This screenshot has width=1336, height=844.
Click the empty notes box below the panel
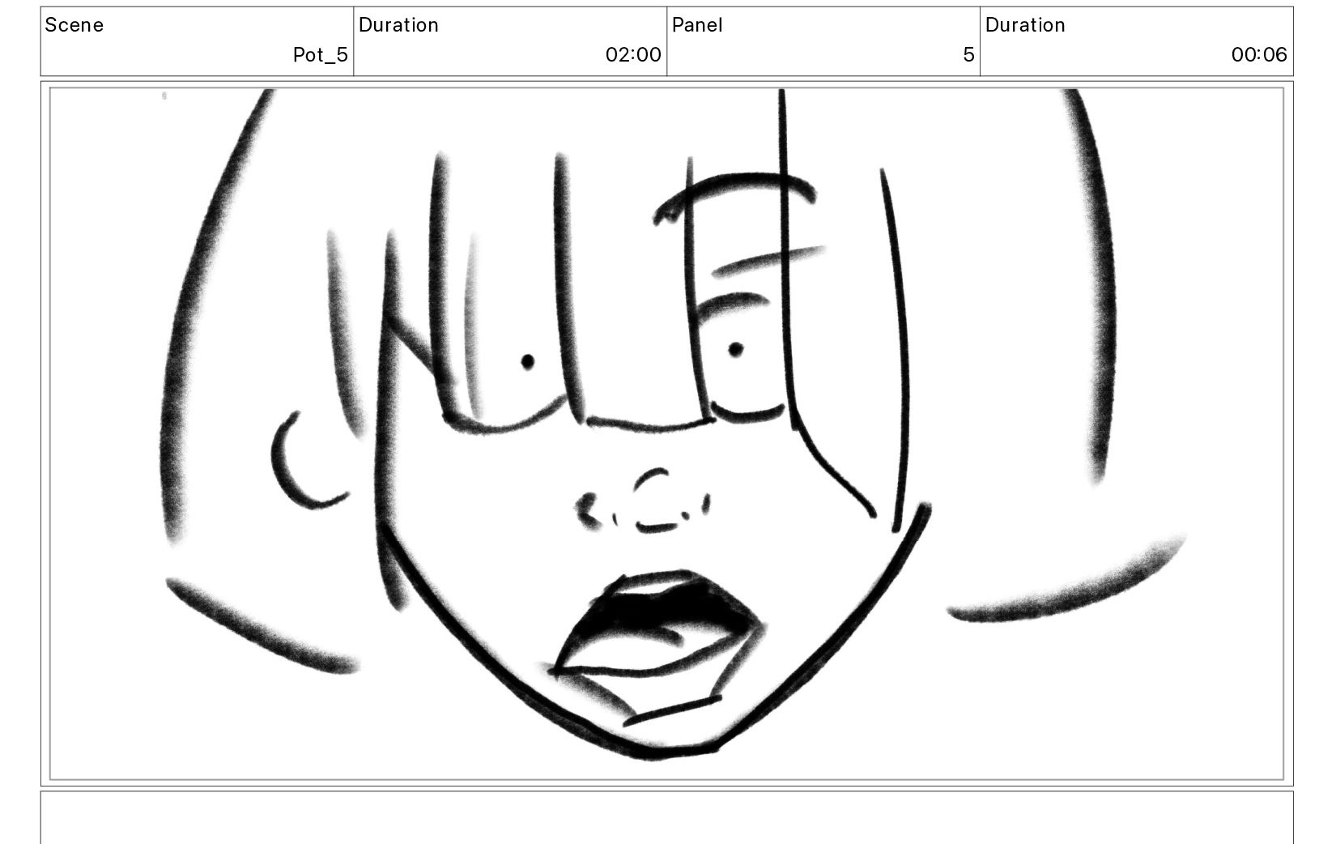[667, 818]
